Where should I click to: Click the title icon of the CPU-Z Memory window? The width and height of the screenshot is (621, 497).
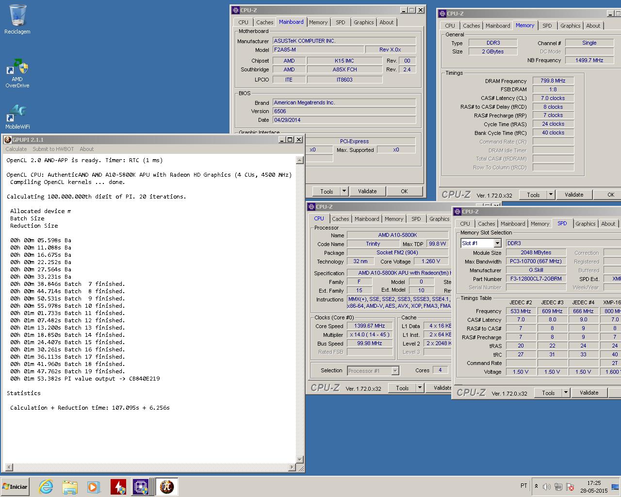pos(442,14)
